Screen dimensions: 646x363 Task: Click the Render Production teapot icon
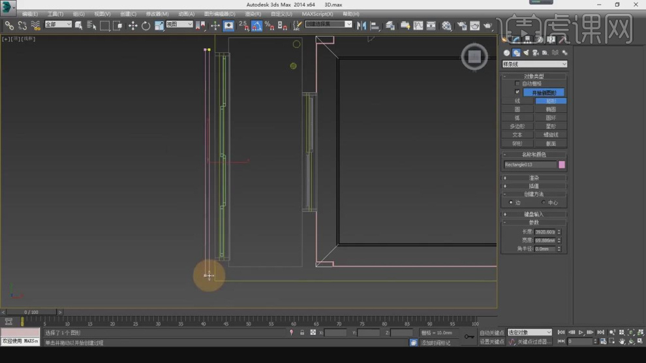488,25
